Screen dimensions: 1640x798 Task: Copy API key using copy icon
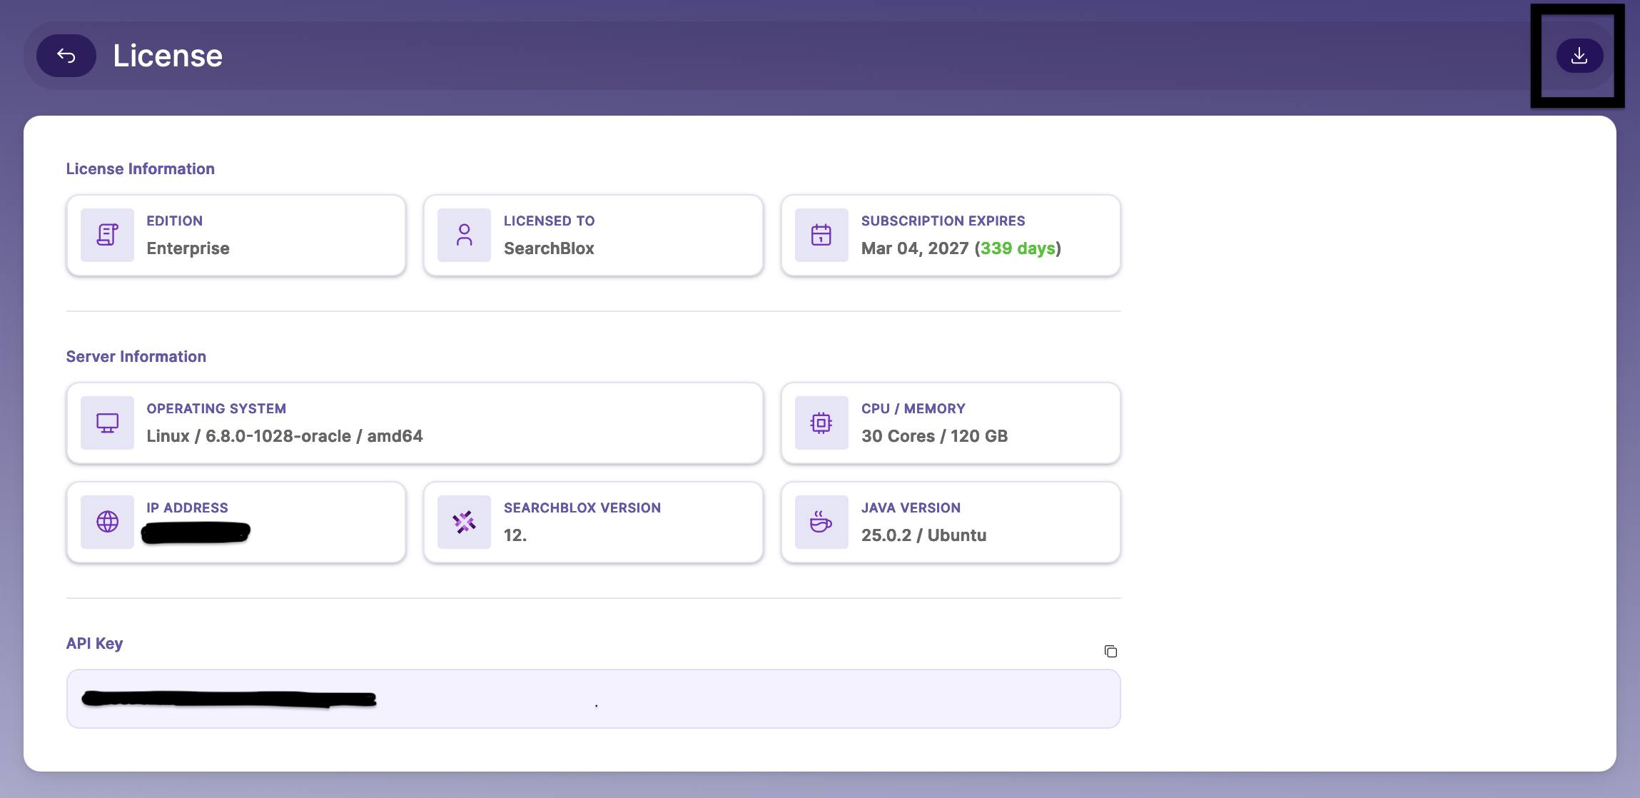pos(1110,651)
